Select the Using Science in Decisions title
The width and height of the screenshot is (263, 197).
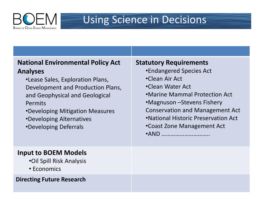click(145, 20)
